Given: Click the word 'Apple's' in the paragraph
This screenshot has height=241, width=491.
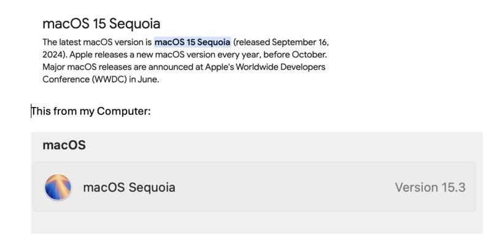Looking at the screenshot, I should point(219,67).
